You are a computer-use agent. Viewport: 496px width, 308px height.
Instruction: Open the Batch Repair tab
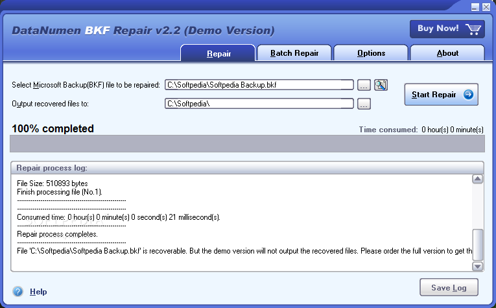tap(294, 53)
